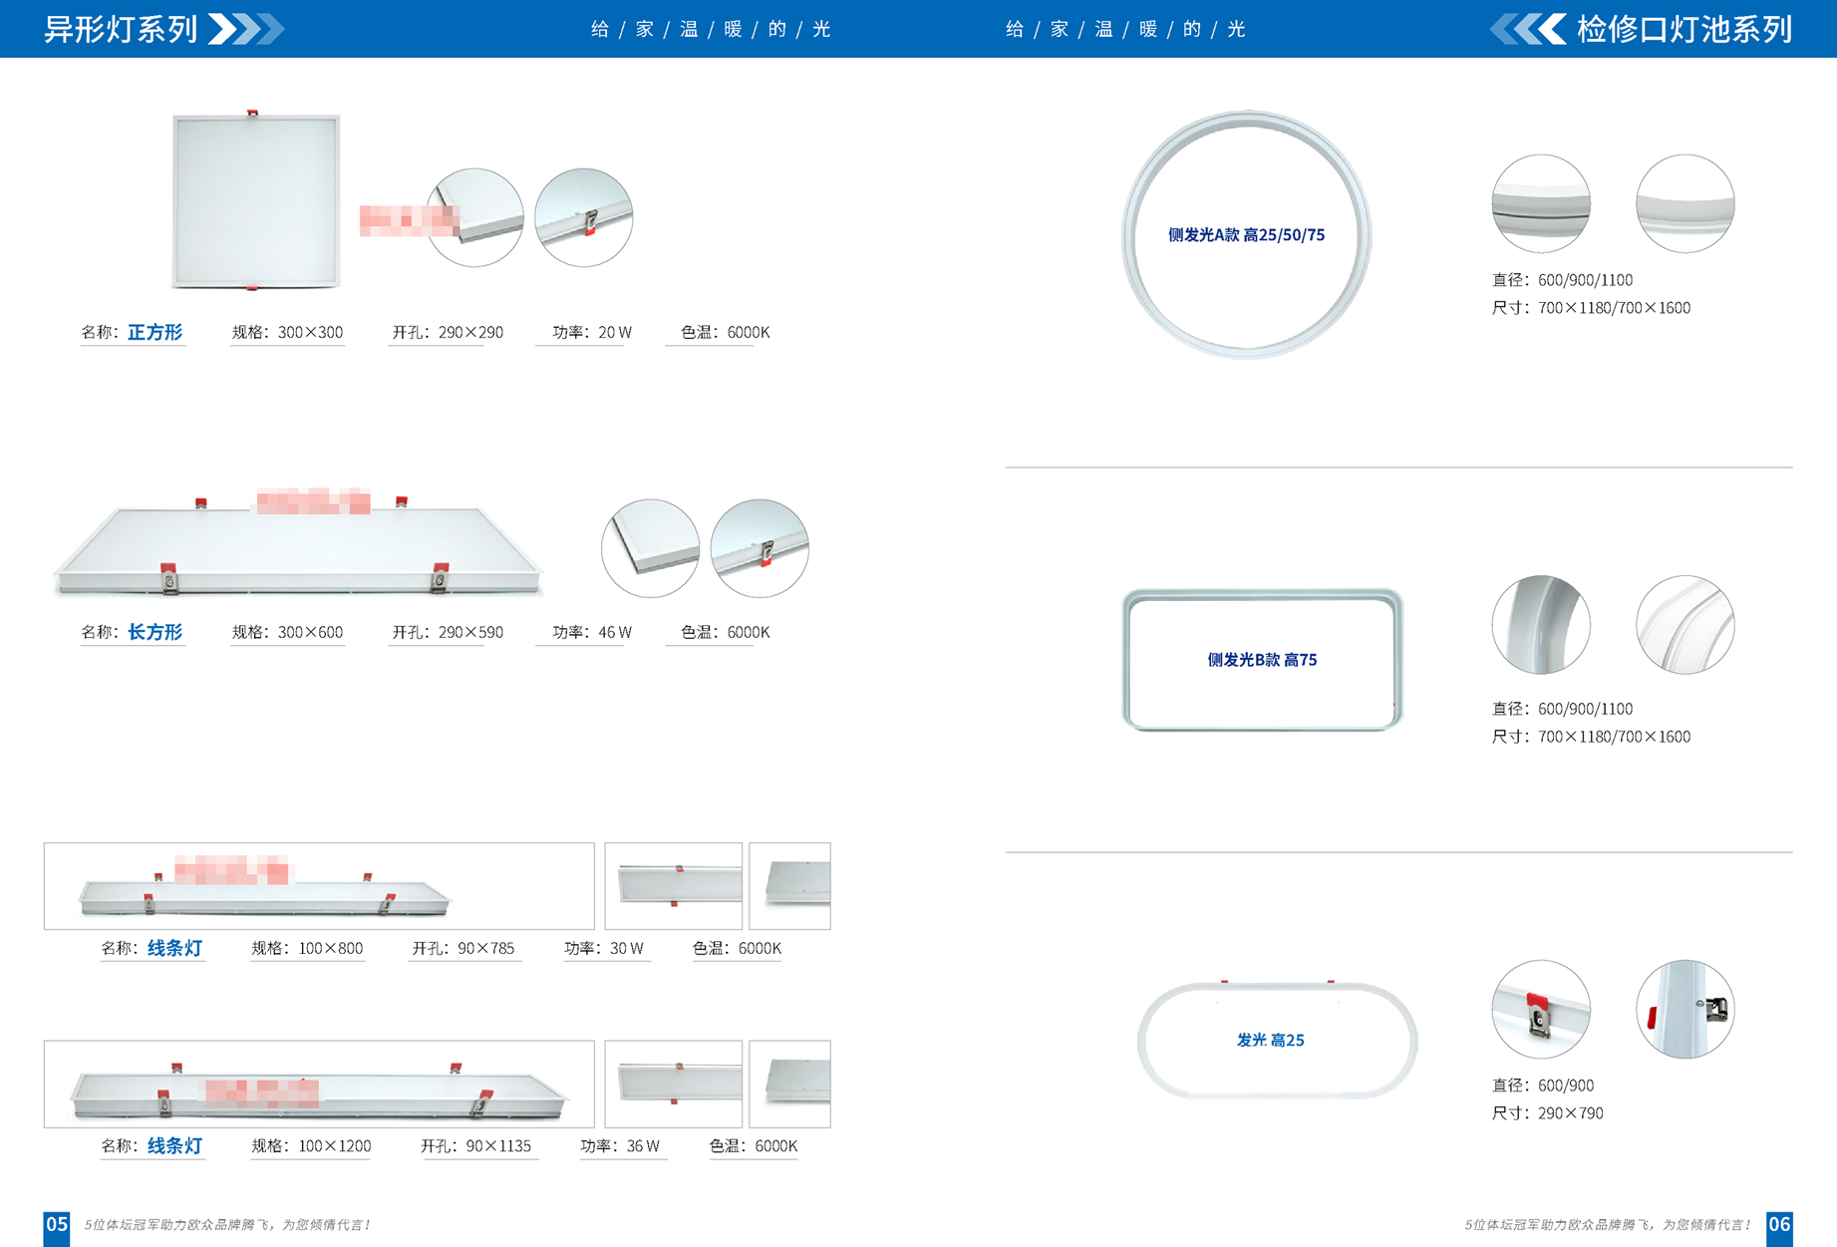Click the 异形灯系列 header title
The image size is (1837, 1247).
point(121,29)
